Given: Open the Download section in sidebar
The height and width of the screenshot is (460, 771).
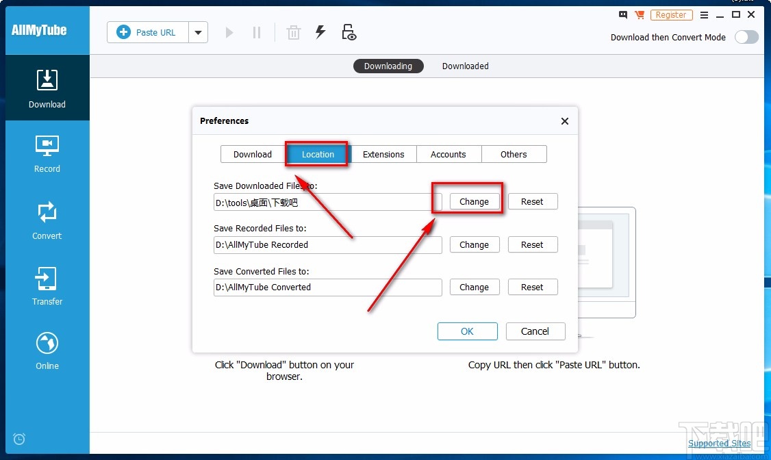Looking at the screenshot, I should point(47,88).
